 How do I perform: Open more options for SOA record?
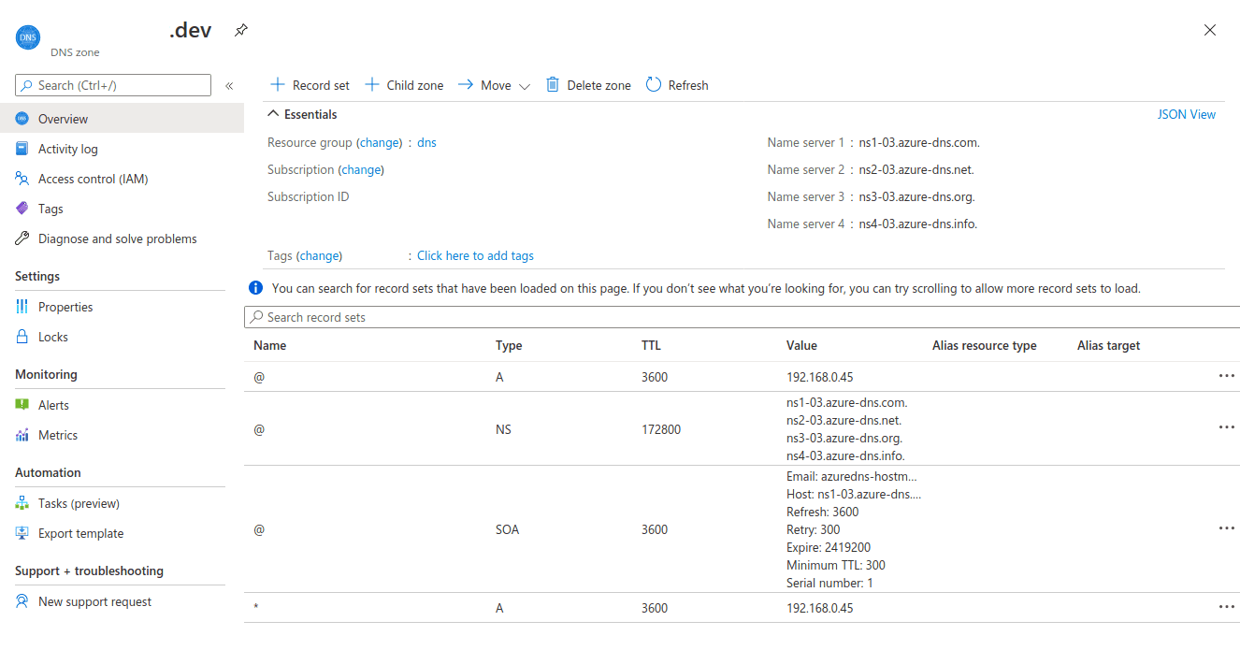(x=1227, y=528)
